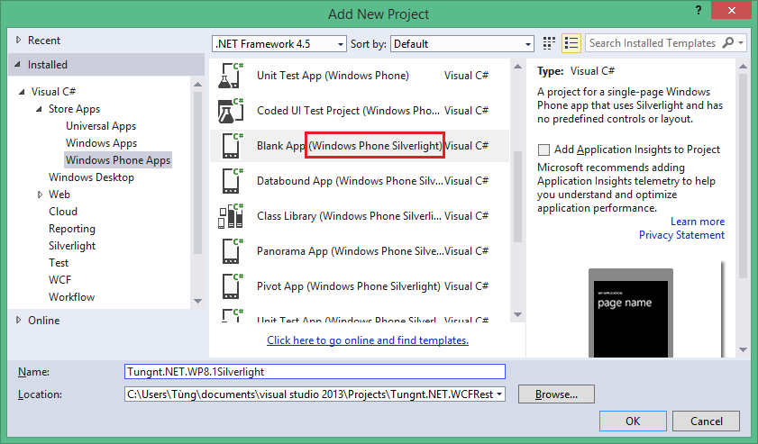Click the Cancel button
The width and height of the screenshot is (758, 444).
tap(706, 421)
